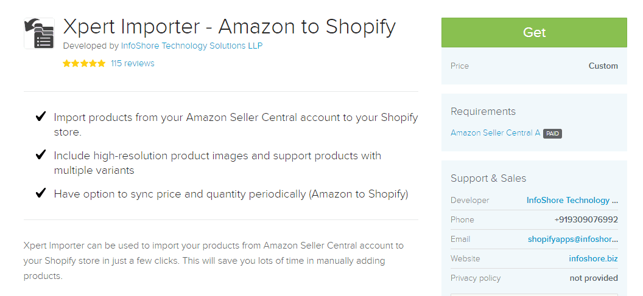The image size is (643, 296).
Task: Click the five-star rating icons
Action: pos(84,63)
